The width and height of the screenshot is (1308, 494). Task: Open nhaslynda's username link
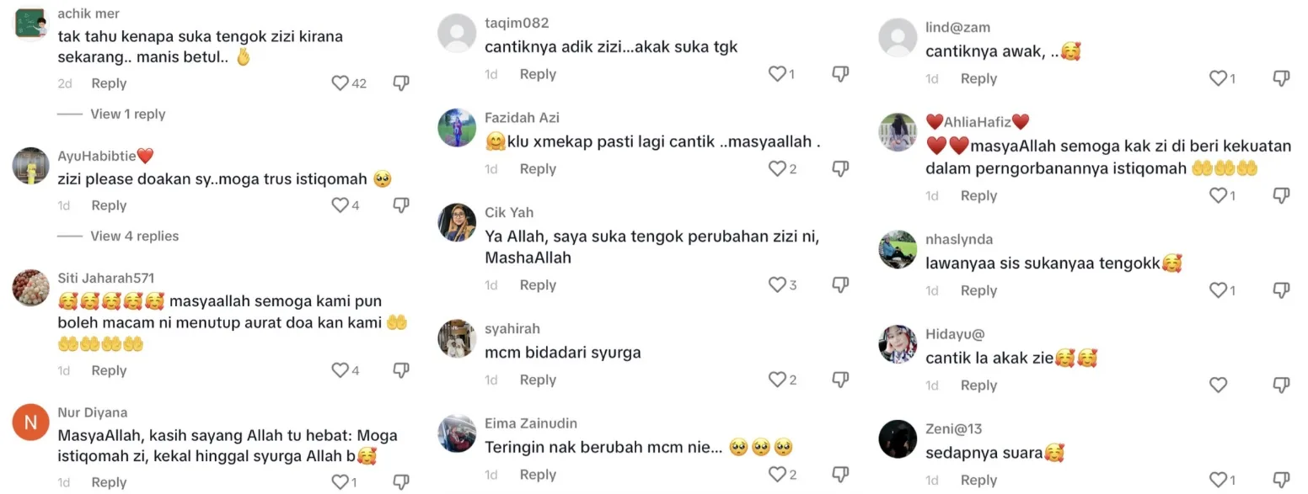click(959, 240)
